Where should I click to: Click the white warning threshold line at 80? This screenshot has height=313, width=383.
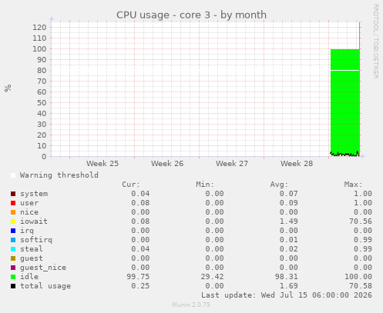coord(344,70)
